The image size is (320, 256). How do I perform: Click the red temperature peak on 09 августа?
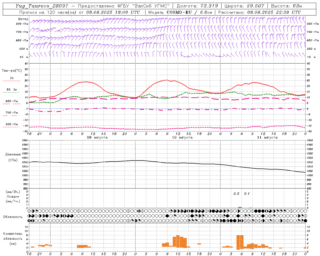[x=86, y=82]
